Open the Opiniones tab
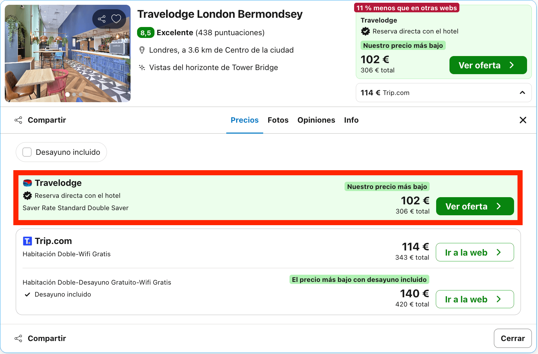 pos(316,120)
